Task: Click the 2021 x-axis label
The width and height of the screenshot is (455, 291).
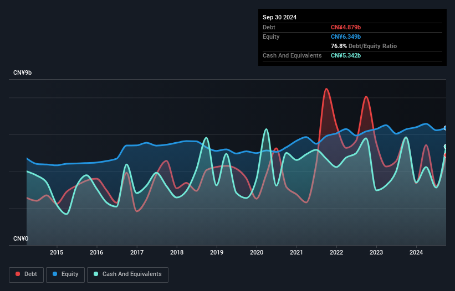Action: click(x=296, y=252)
